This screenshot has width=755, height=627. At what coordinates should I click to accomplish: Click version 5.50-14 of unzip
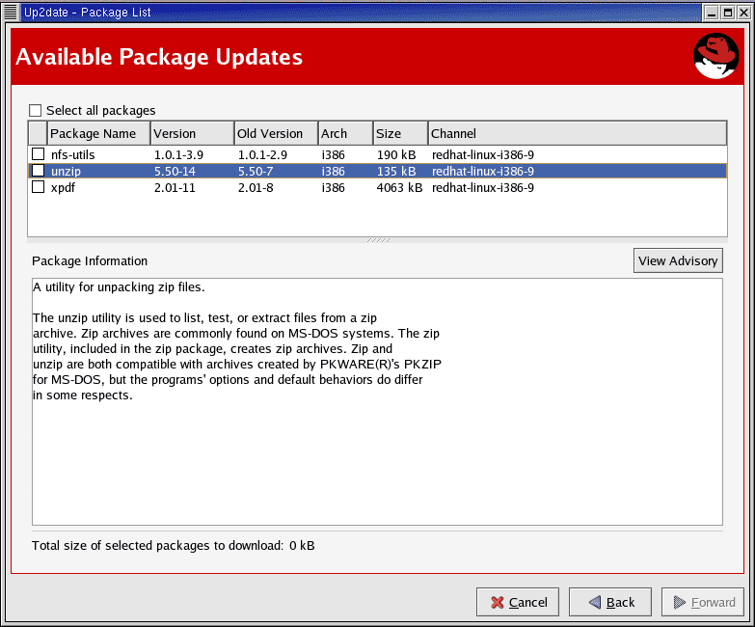point(175,171)
